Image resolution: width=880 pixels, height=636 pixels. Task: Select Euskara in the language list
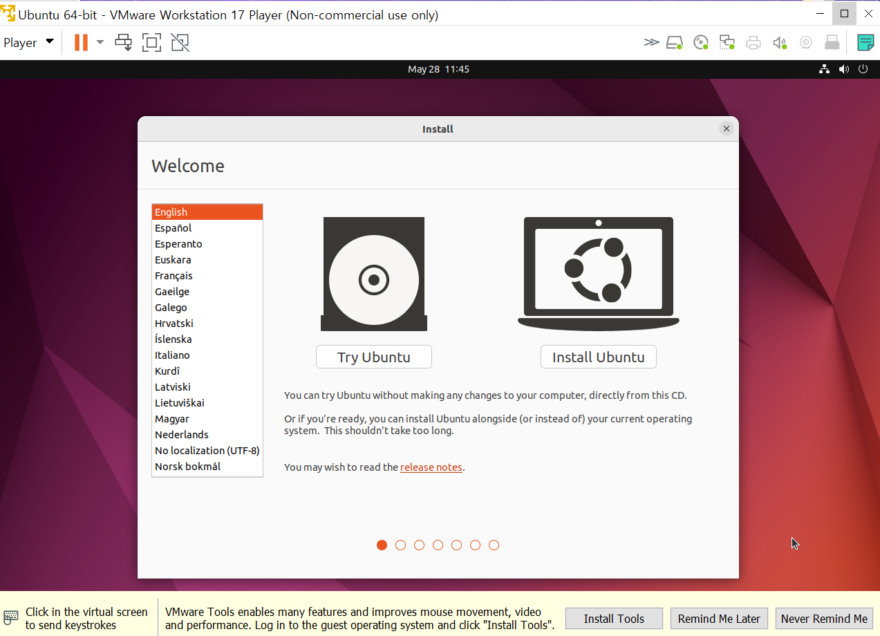tap(207, 260)
